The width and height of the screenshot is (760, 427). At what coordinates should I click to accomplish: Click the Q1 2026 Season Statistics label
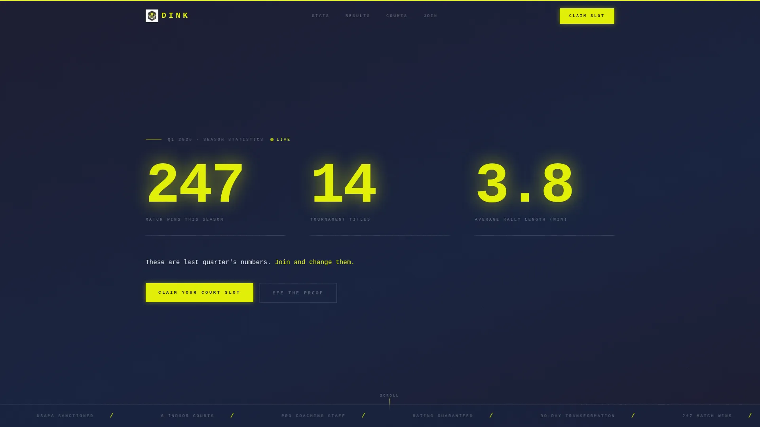point(216,140)
